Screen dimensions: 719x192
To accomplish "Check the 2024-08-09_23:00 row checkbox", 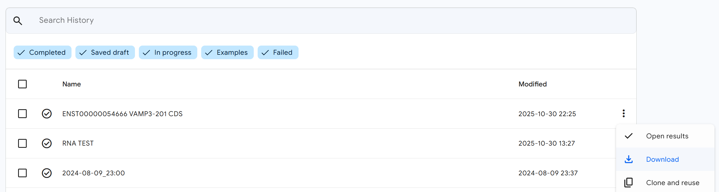I will pyautogui.click(x=22, y=173).
